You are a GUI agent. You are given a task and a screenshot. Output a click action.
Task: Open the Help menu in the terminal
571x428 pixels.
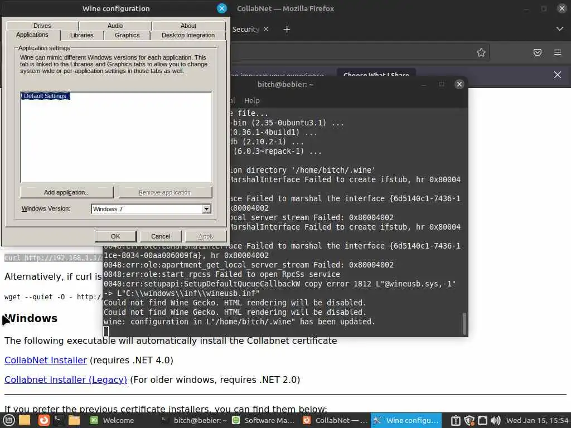[x=251, y=100]
